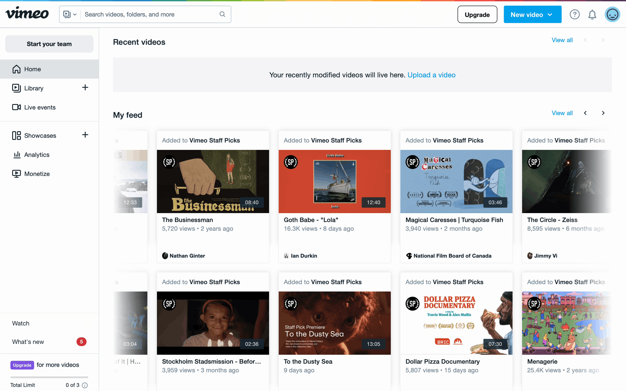
Task: Click Staff Pick badge on Menagerie
Action: pyautogui.click(x=534, y=304)
